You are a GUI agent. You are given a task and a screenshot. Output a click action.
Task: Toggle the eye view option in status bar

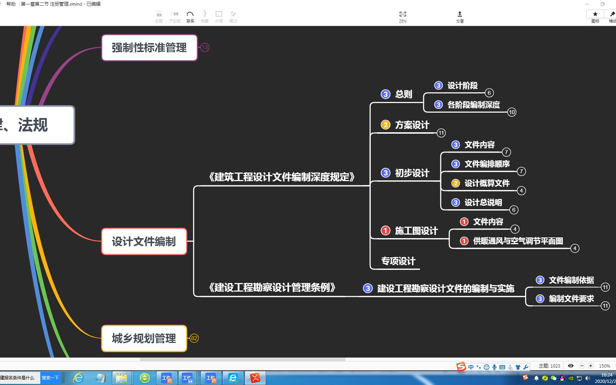point(571,366)
